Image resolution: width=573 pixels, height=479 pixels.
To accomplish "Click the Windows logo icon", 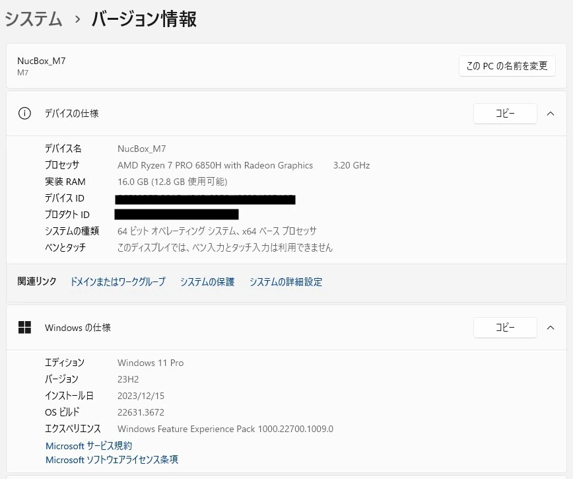I will coord(24,328).
